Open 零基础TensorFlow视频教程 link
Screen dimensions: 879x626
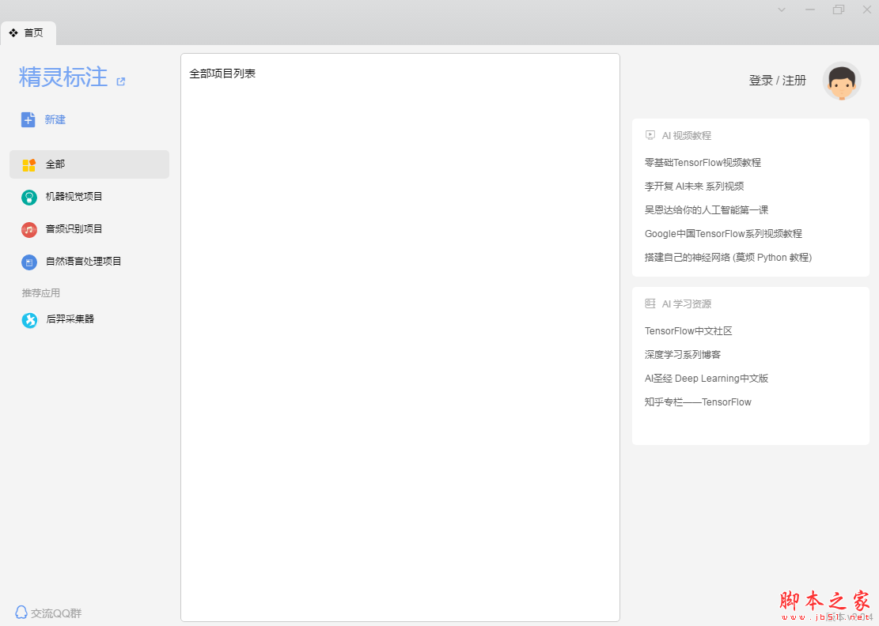(703, 162)
